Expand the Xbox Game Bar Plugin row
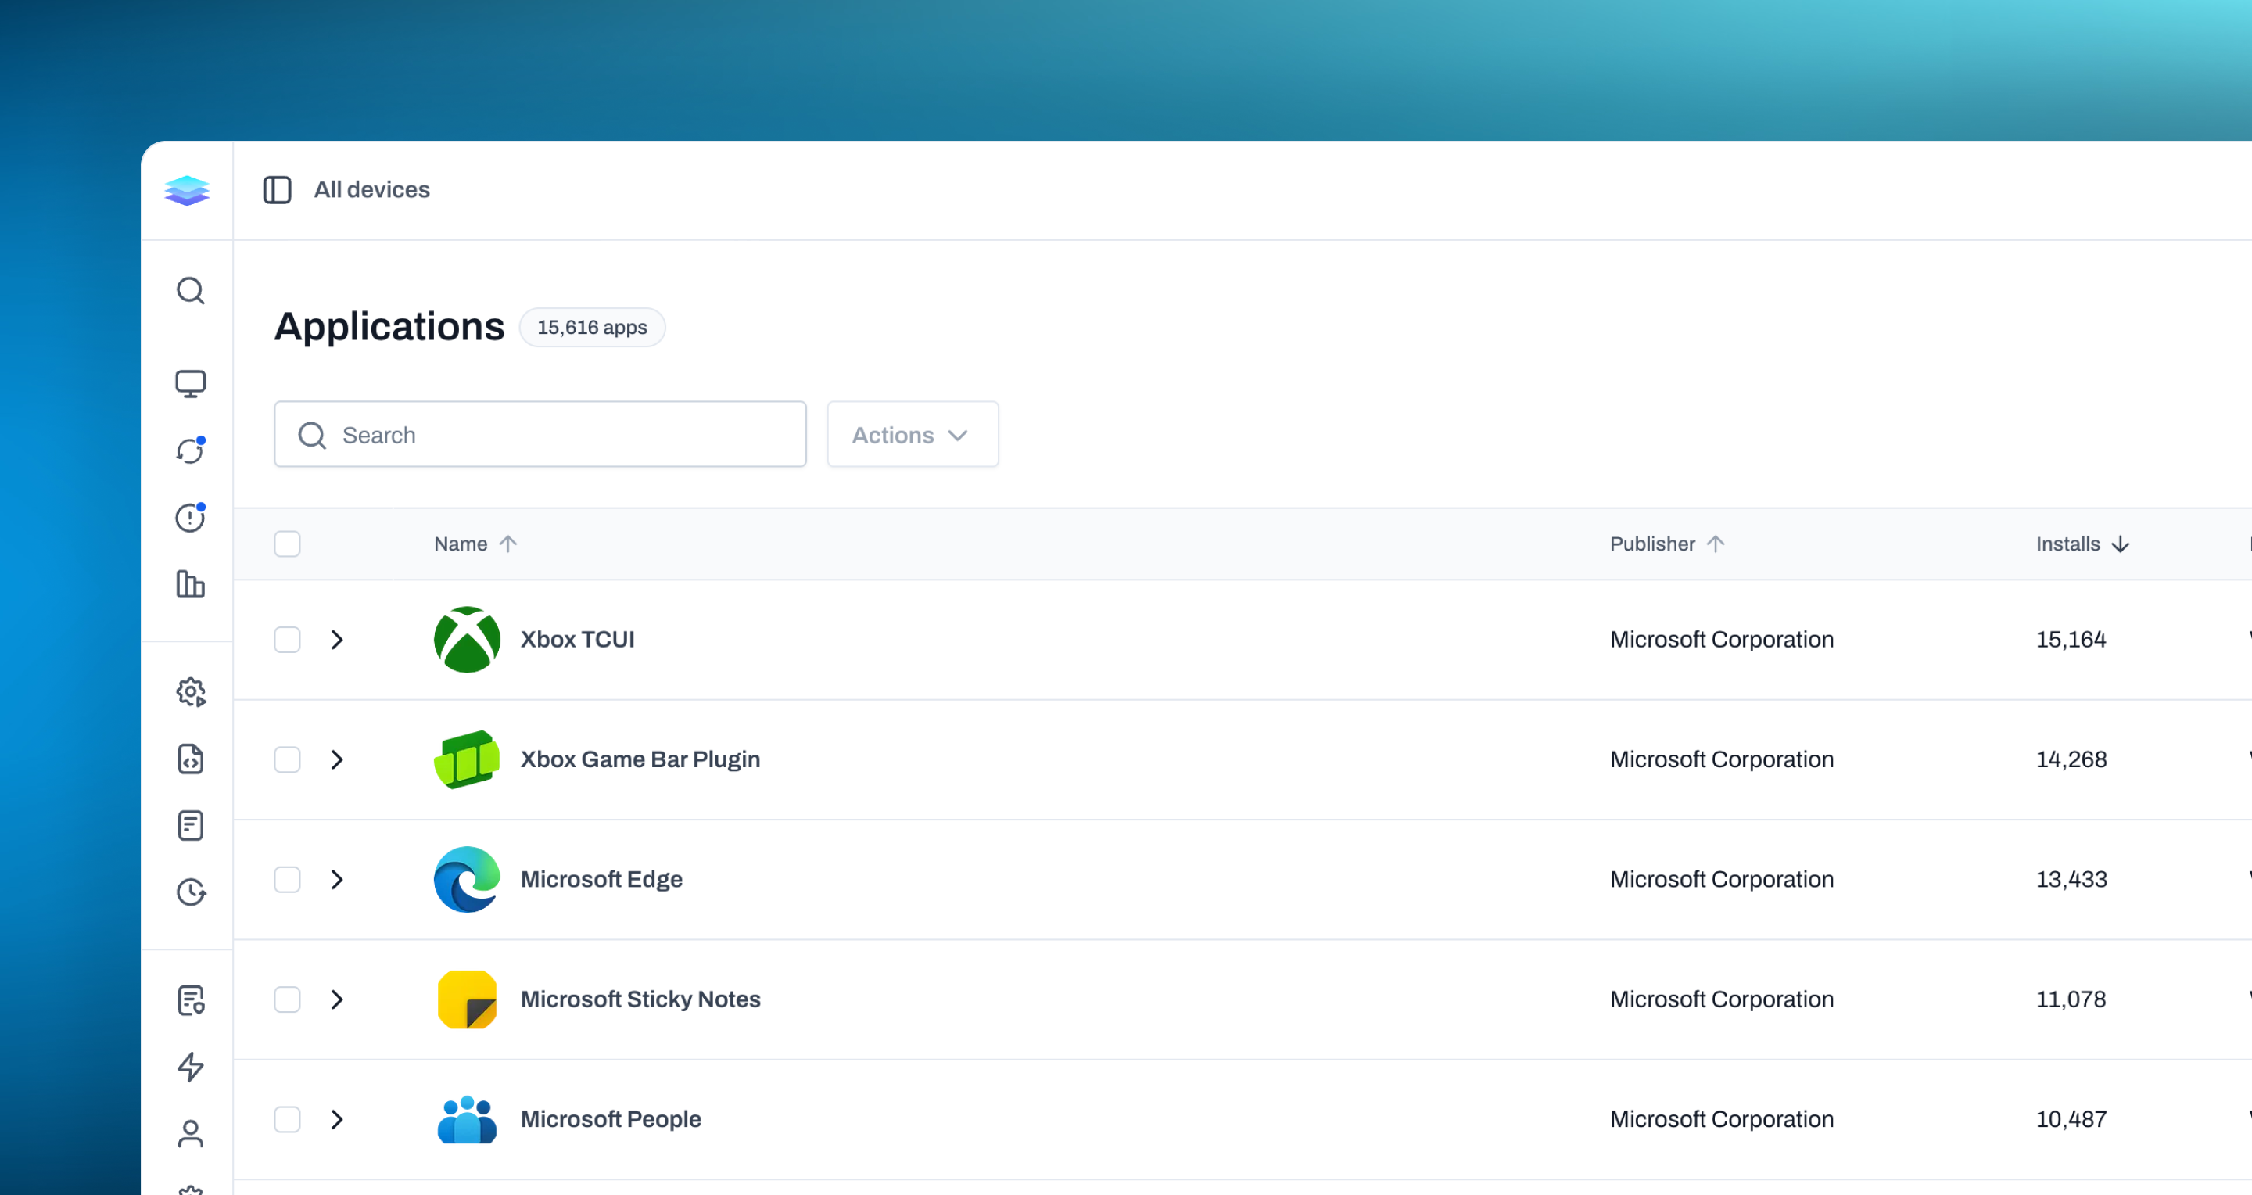 (338, 759)
